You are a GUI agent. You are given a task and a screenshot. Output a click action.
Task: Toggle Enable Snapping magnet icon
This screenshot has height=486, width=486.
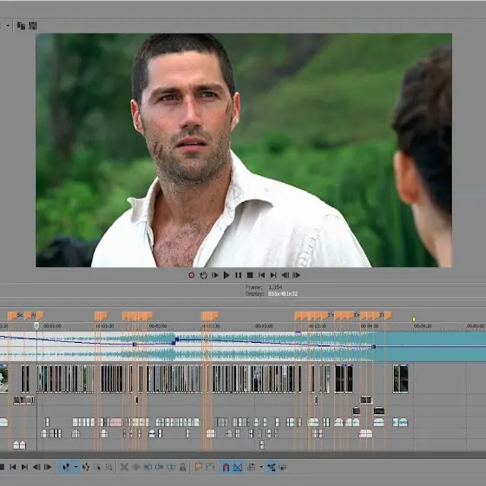226,467
